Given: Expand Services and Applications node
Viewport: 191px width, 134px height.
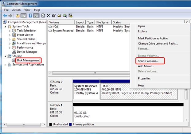Looking at the screenshot, I should click(x=5, y=65).
